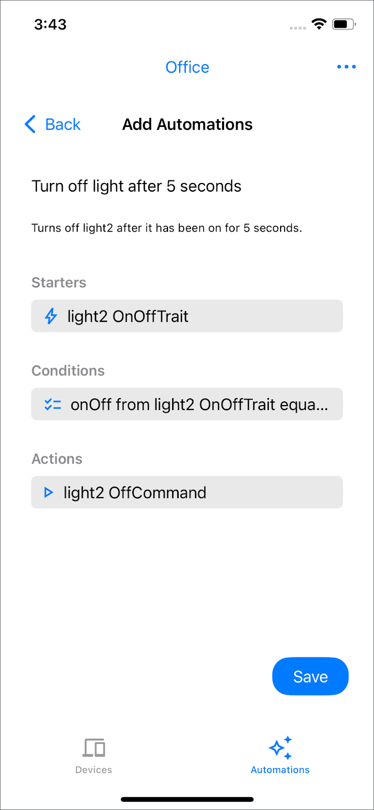Tap the home indicator bar
The width and height of the screenshot is (374, 810).
pos(187,799)
